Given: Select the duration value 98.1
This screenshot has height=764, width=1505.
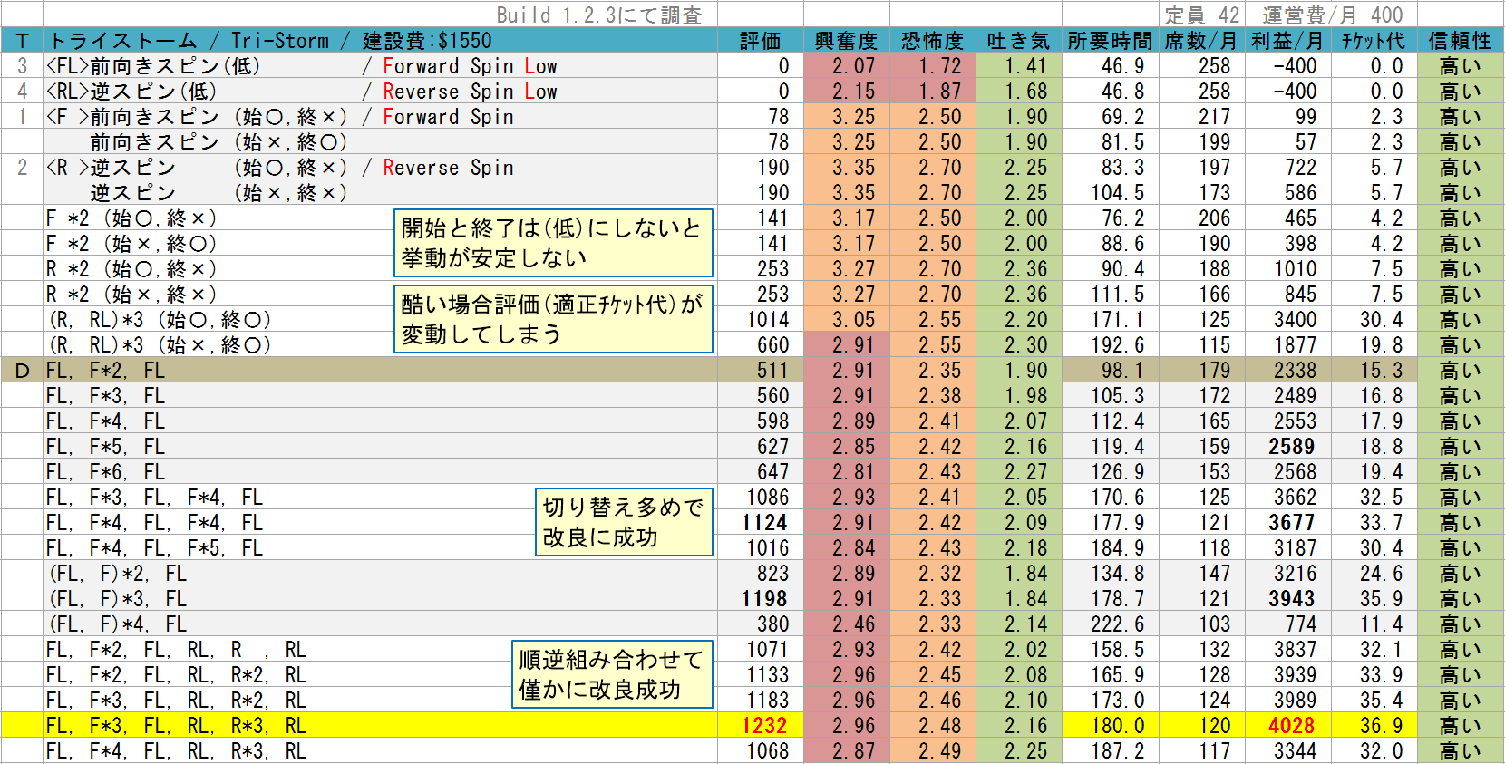Looking at the screenshot, I should (1123, 371).
